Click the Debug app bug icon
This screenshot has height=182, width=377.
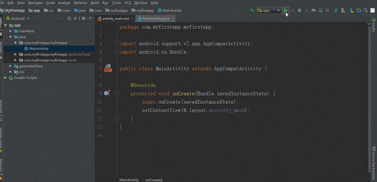(x=299, y=11)
